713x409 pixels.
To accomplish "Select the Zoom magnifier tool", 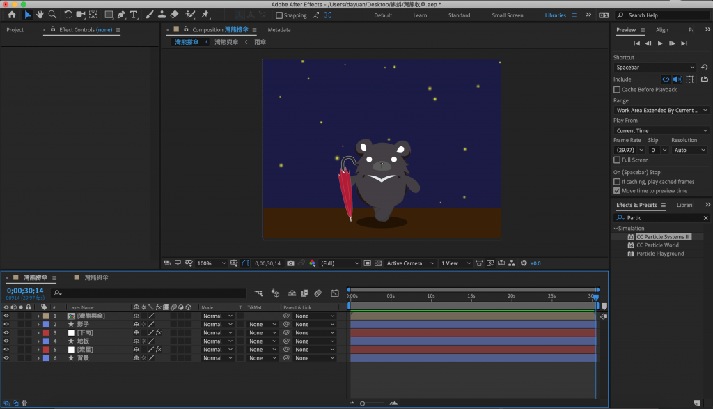I will [x=53, y=15].
